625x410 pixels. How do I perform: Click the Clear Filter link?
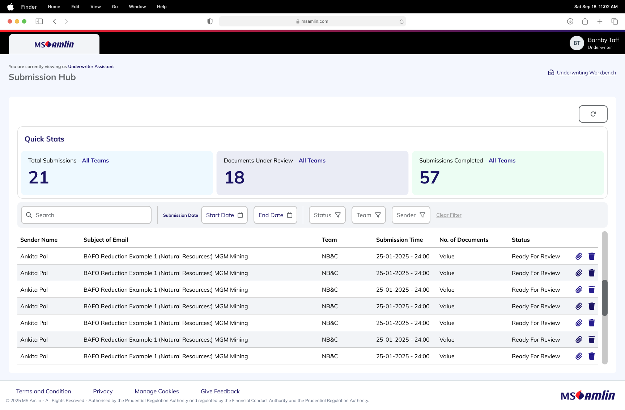pos(448,215)
